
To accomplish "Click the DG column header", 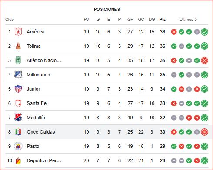I will pyautogui.click(x=152, y=20).
